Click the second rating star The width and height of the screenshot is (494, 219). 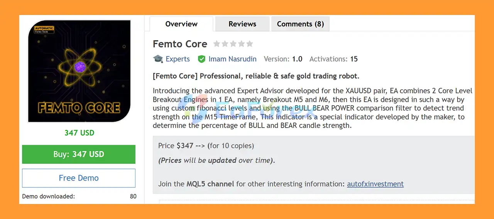pos(225,44)
